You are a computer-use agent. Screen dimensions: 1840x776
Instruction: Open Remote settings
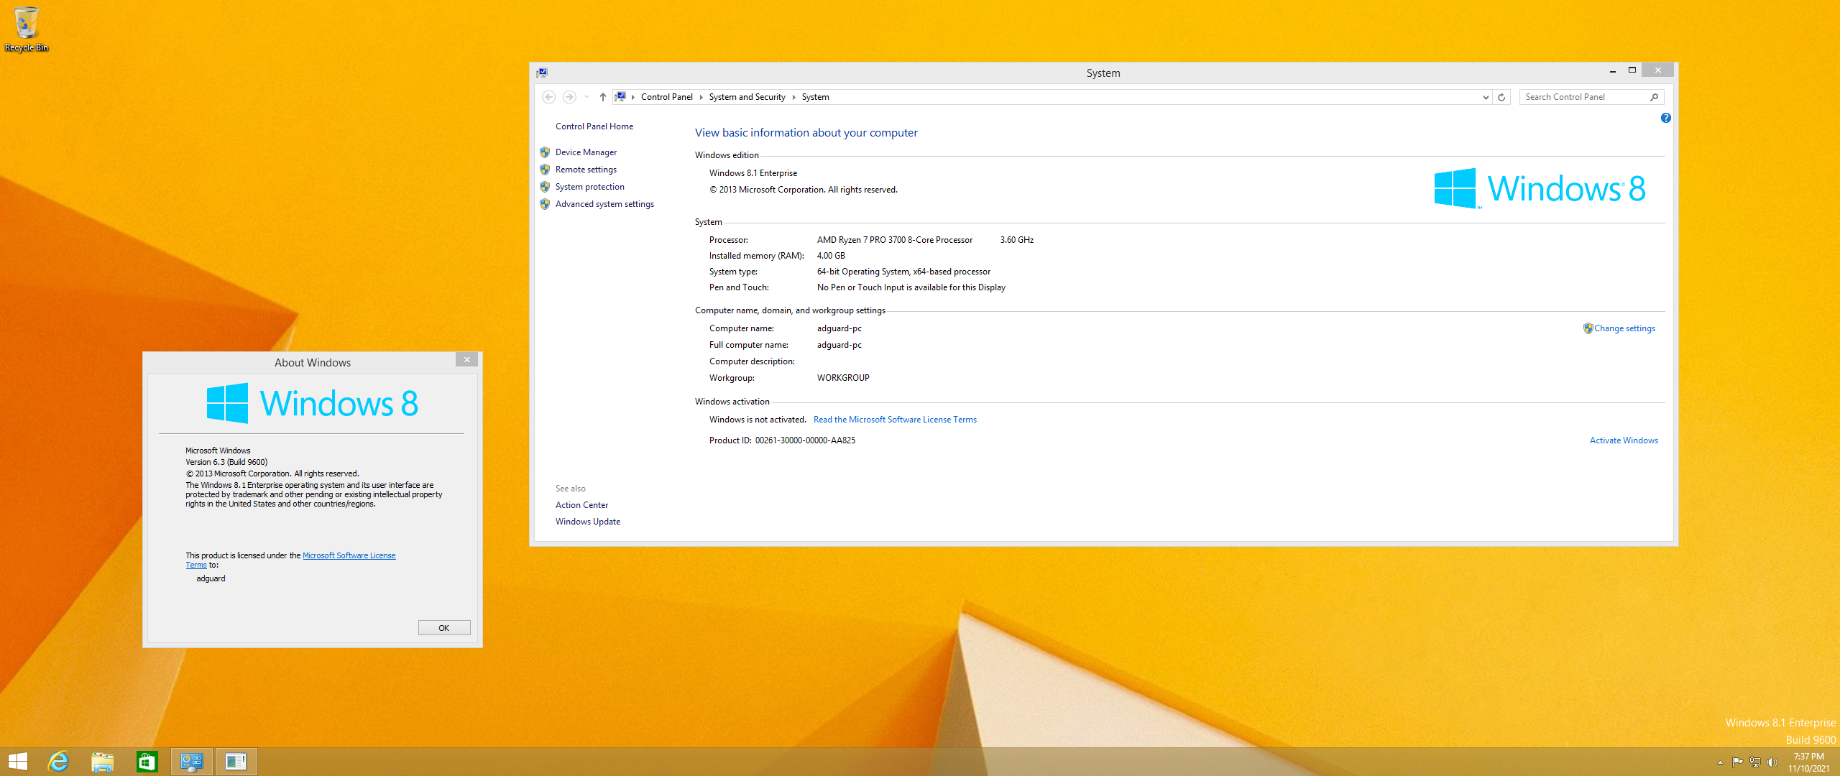586,170
